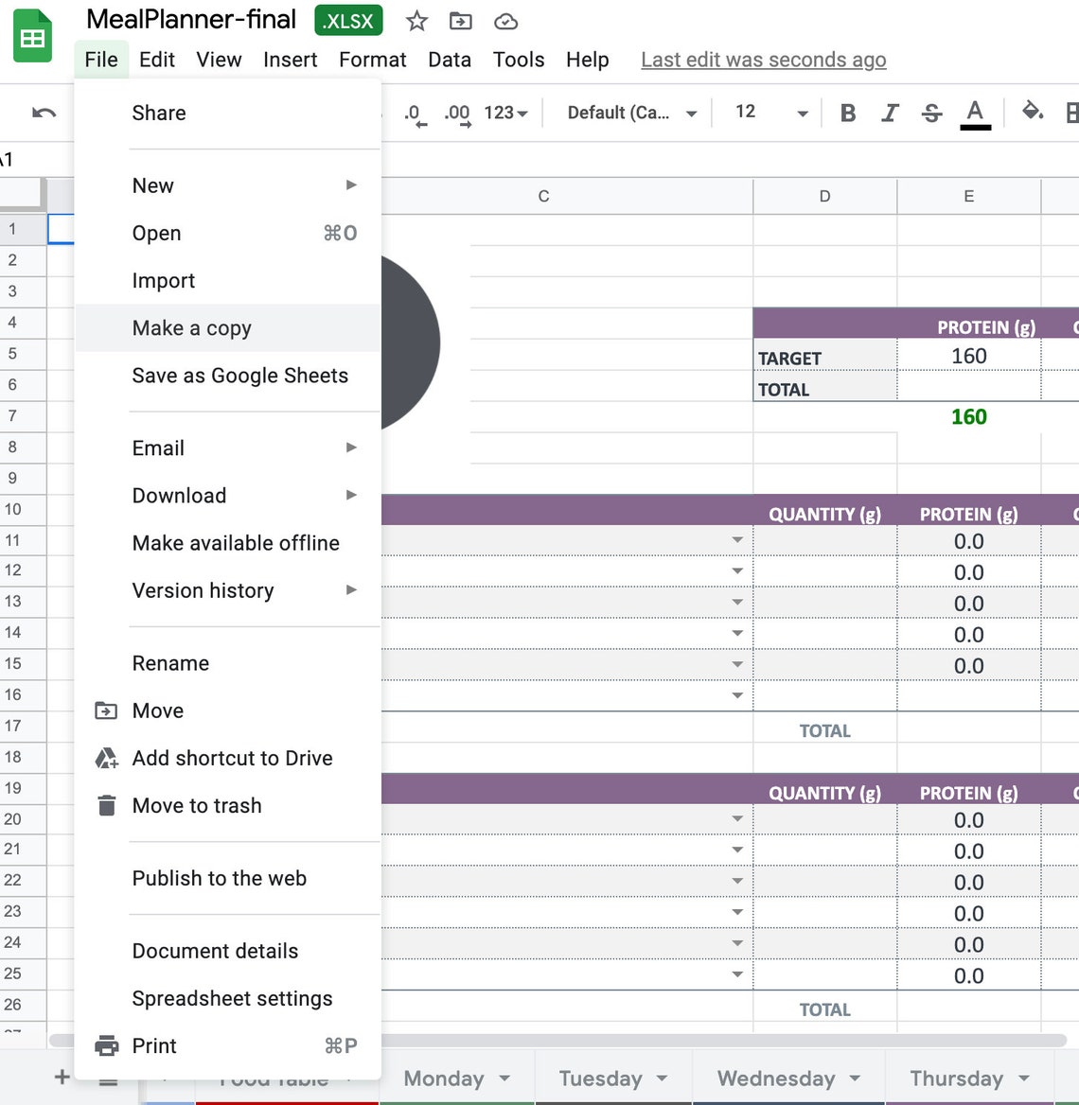This screenshot has width=1079, height=1105.
Task: Select column E header
Action: tap(969, 196)
